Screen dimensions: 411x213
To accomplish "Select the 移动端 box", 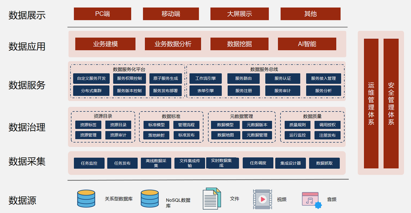I will click(x=171, y=14).
